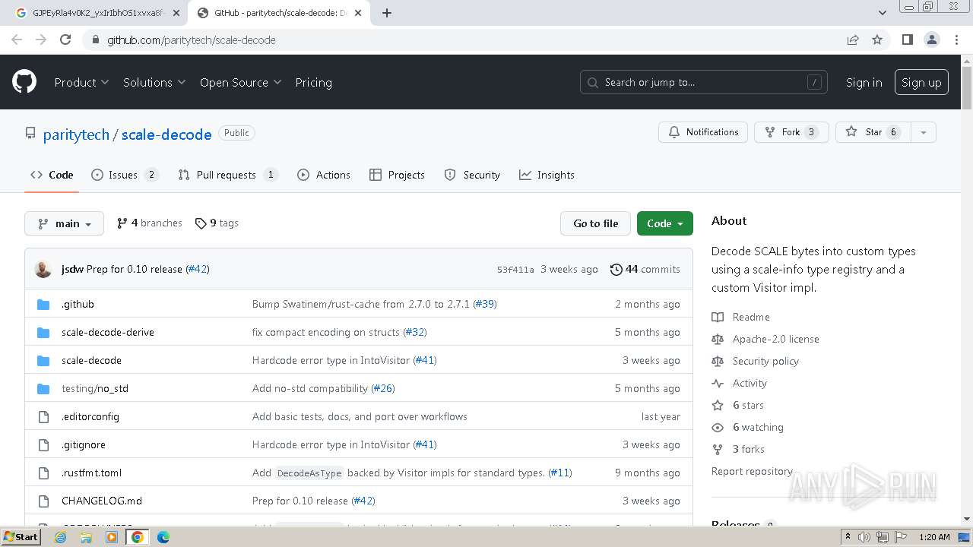Click jsdw's avatar thumbnail

click(43, 269)
